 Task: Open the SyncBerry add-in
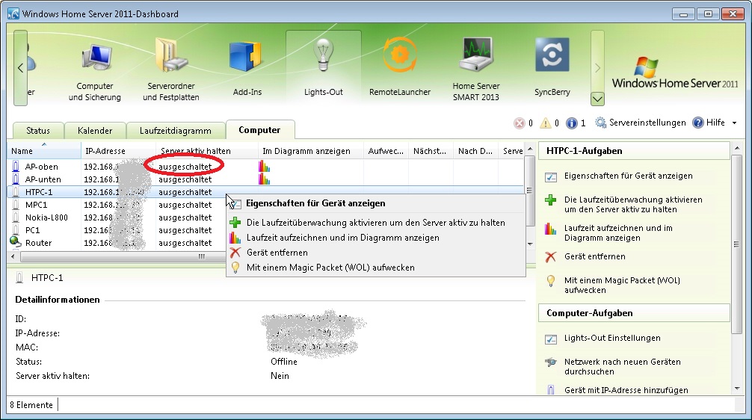click(x=552, y=67)
